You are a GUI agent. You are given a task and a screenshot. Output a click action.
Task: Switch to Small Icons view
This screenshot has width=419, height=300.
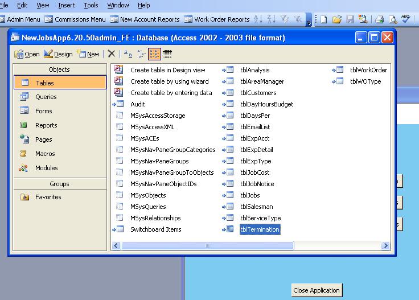pyautogui.click(x=141, y=54)
